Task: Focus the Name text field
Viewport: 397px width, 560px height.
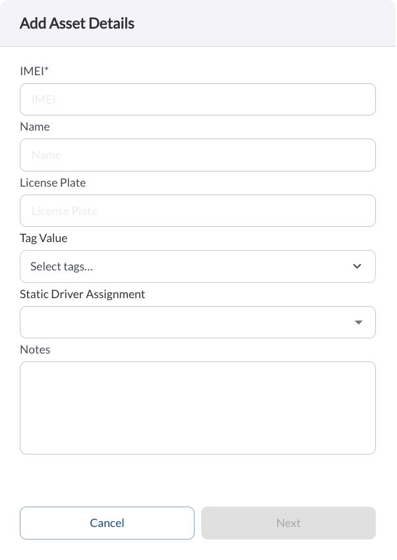Action: point(198,155)
